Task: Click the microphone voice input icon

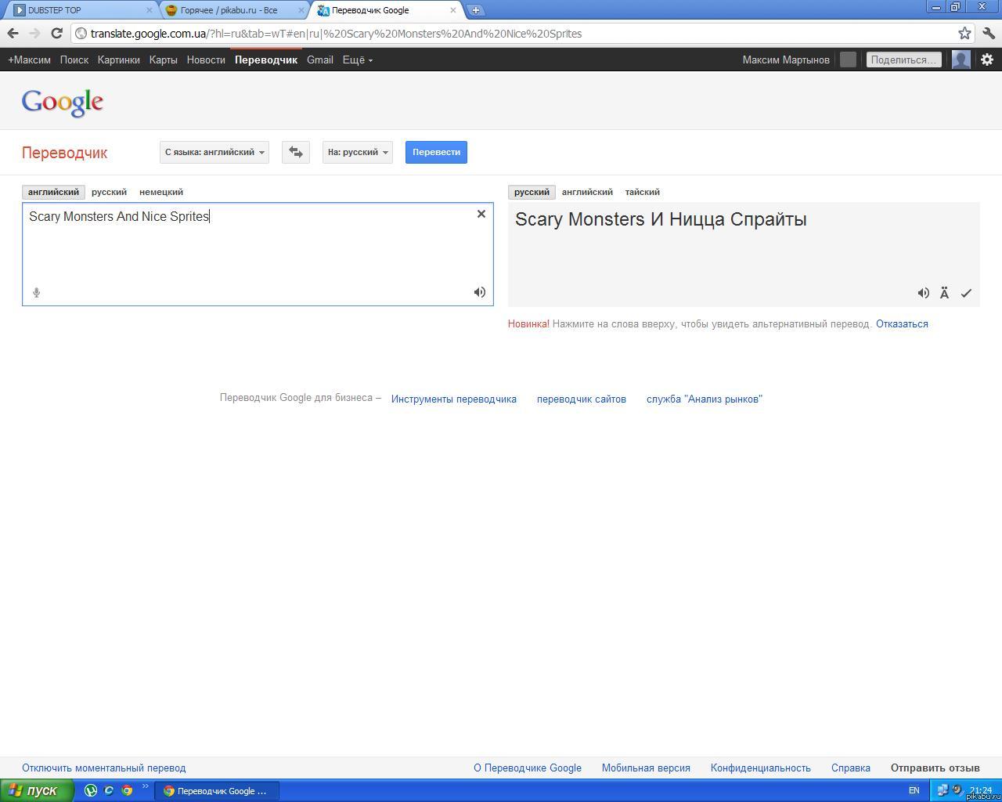Action: [x=36, y=293]
